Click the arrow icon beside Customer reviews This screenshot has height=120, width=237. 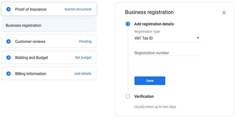click(9, 41)
